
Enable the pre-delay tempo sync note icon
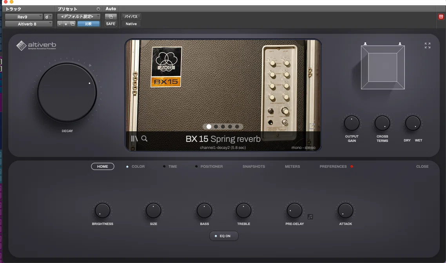[x=310, y=217]
